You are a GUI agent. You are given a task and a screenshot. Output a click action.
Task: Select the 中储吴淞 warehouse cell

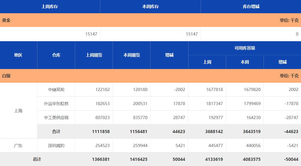click(56, 90)
